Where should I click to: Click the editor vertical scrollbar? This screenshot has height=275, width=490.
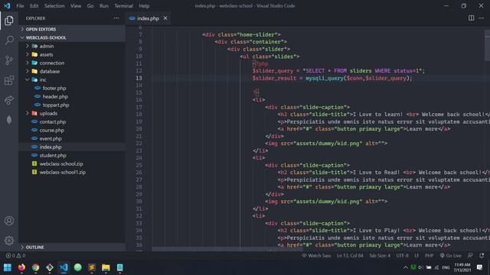click(487, 46)
